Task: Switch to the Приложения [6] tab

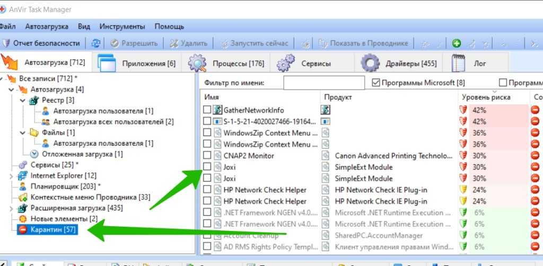Action: pyautogui.click(x=137, y=63)
